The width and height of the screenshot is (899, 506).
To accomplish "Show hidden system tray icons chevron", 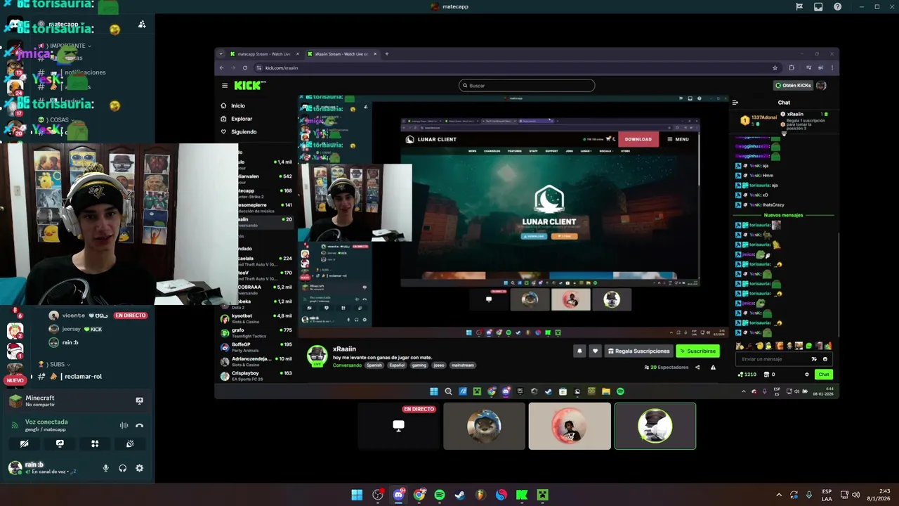I will point(778,495).
